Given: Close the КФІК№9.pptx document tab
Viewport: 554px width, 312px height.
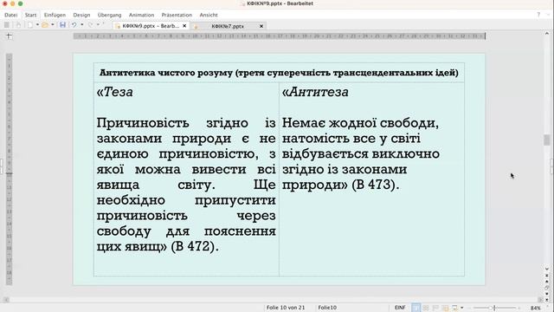Looking at the screenshot, I should (184, 26).
